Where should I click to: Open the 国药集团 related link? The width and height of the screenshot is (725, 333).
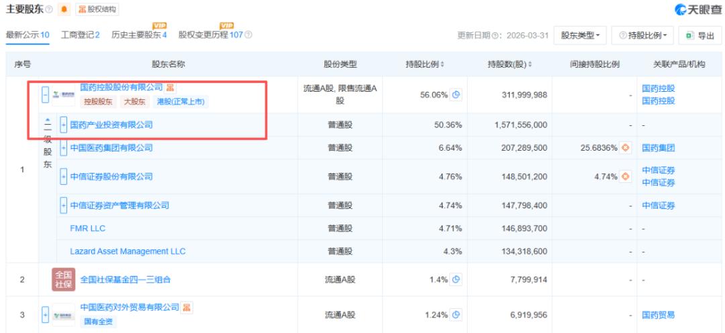click(659, 148)
